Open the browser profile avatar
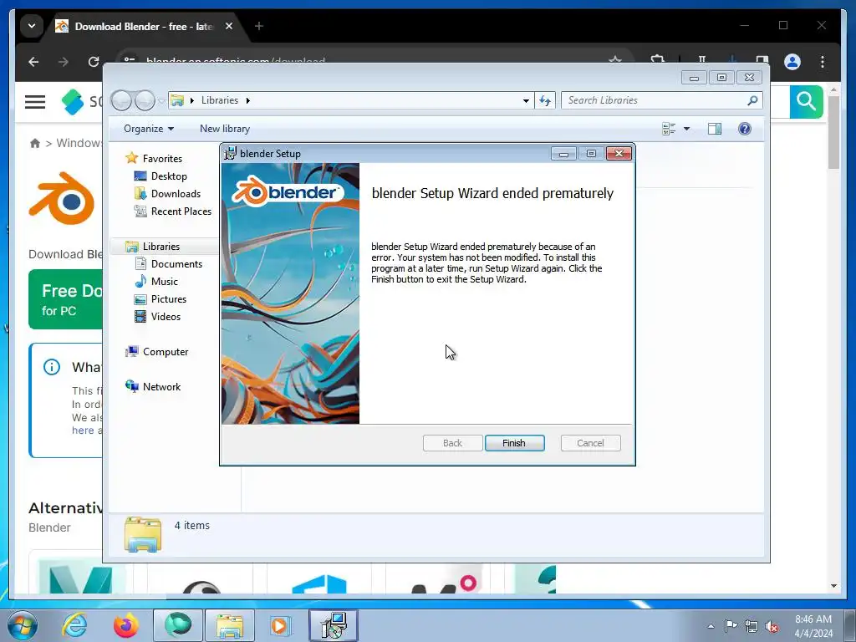The height and width of the screenshot is (642, 856). point(792,62)
